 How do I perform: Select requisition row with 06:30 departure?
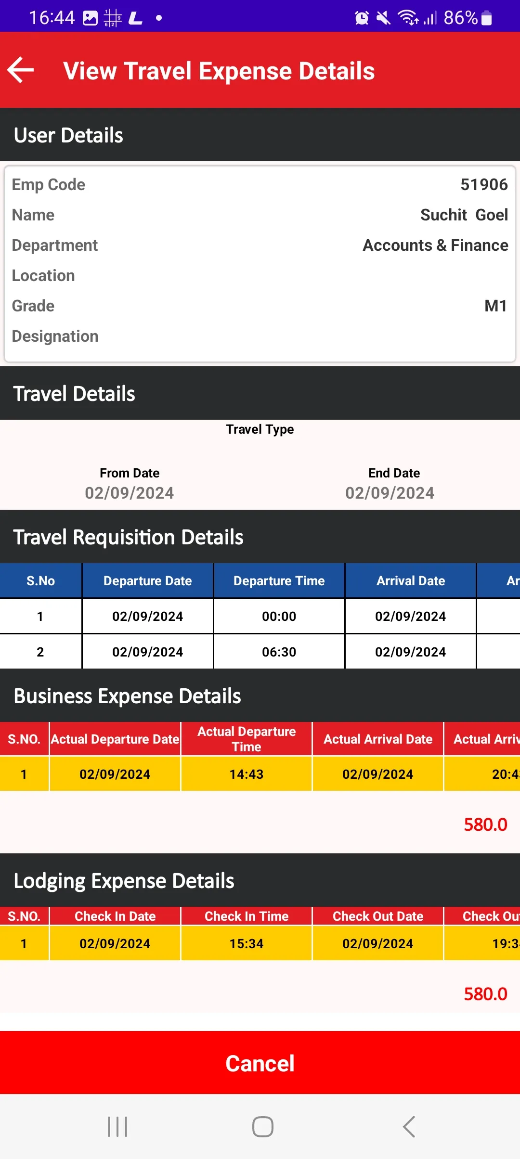(260, 652)
